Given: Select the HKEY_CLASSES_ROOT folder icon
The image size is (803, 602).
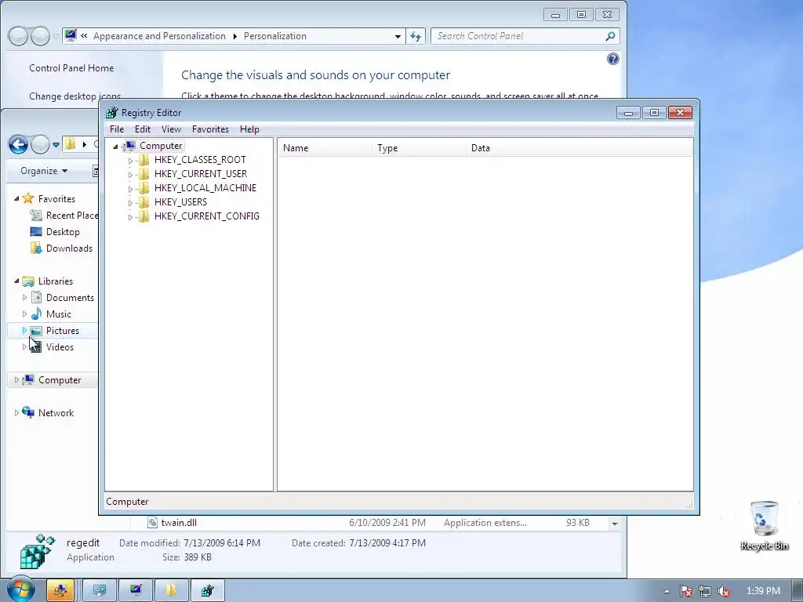Looking at the screenshot, I should (x=144, y=160).
